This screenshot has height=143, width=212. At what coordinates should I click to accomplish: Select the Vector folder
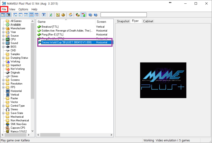(14, 102)
